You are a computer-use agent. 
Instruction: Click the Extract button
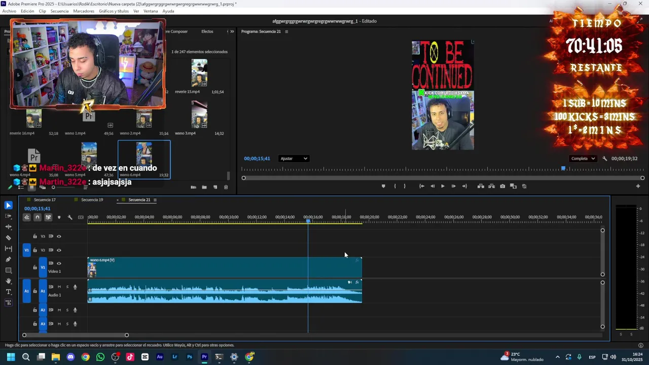(491, 186)
